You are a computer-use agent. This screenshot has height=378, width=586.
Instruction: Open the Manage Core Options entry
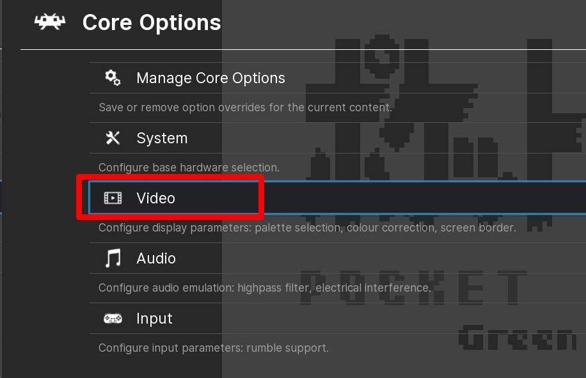210,78
